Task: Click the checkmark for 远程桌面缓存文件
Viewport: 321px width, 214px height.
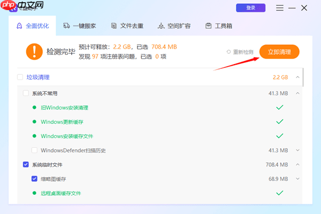Action: pyautogui.click(x=280, y=193)
